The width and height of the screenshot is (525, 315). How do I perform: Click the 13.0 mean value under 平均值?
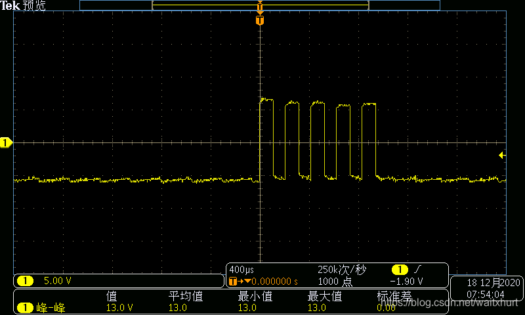point(177,308)
